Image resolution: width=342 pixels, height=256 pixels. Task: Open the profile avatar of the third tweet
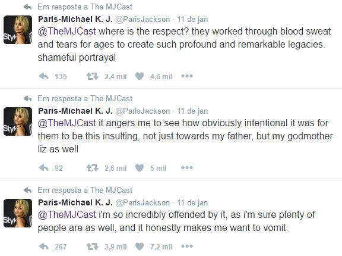tap(18, 213)
